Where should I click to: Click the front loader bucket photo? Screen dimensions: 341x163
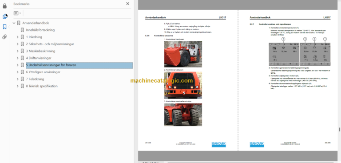tap(183, 54)
